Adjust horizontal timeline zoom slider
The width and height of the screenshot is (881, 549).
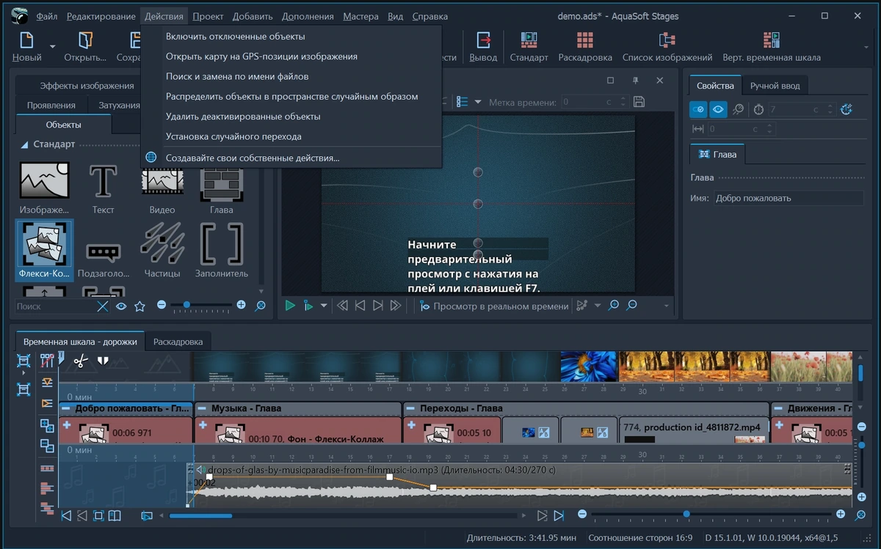[x=686, y=515]
